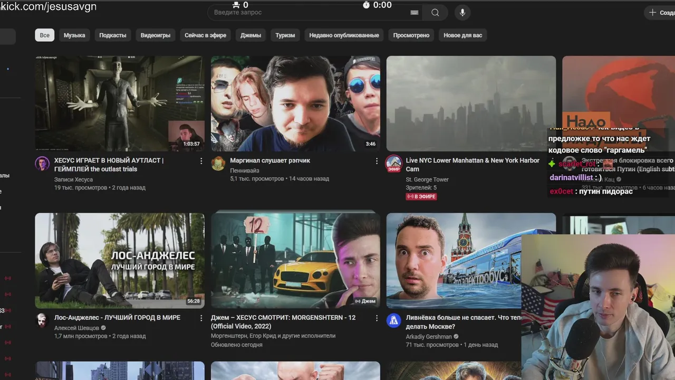Select the Видеоигры filter chip
The height and width of the screenshot is (380, 675).
coord(156,35)
